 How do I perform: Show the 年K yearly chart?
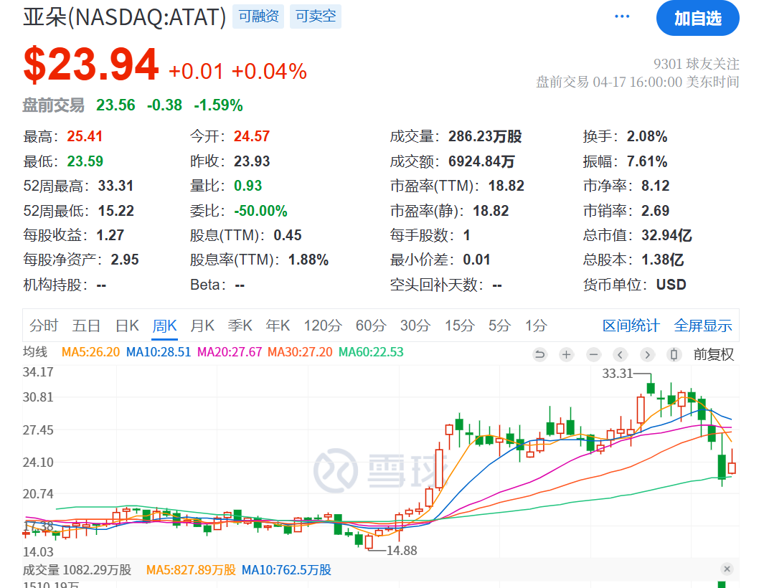click(x=278, y=326)
